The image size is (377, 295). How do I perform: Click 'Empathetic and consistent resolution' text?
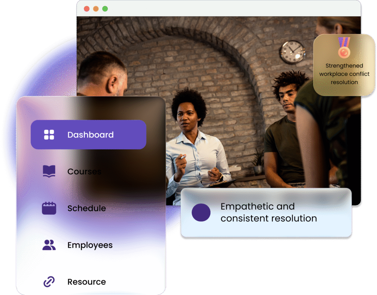tap(268, 212)
